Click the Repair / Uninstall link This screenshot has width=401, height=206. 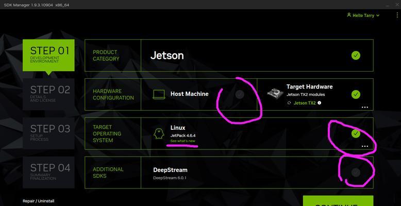38,201
